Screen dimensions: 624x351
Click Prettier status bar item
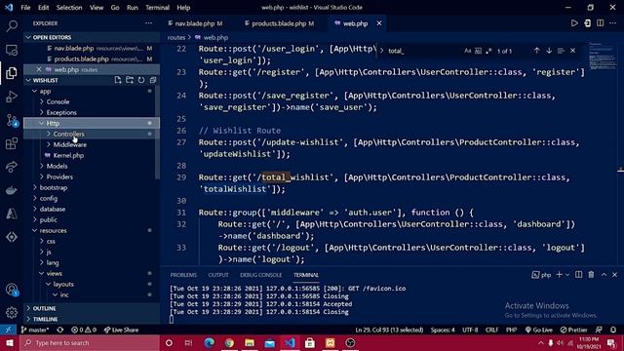coord(574,330)
